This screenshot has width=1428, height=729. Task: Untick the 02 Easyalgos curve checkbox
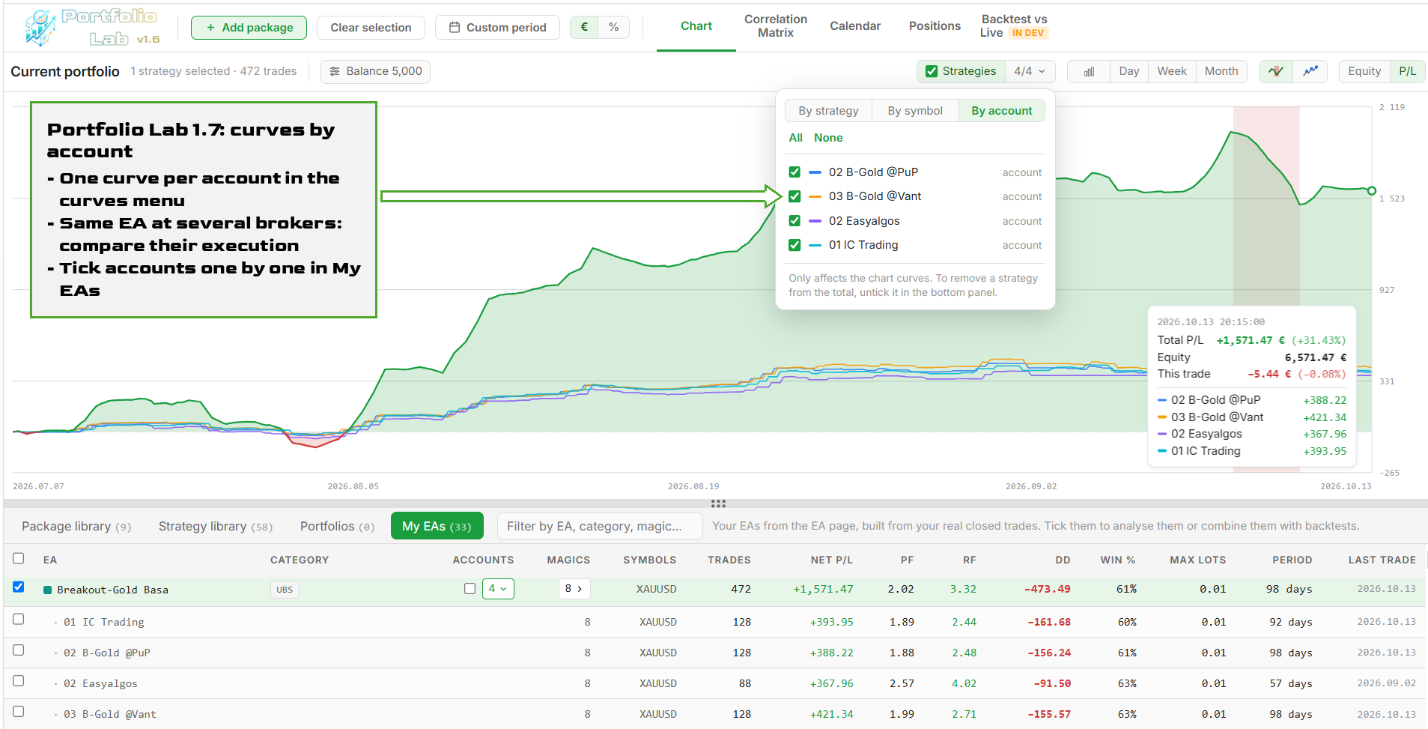(794, 221)
